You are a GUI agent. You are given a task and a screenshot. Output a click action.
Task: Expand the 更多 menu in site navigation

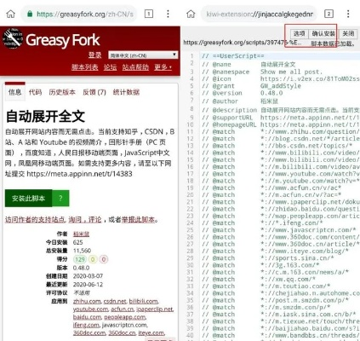pyautogui.click(x=163, y=67)
